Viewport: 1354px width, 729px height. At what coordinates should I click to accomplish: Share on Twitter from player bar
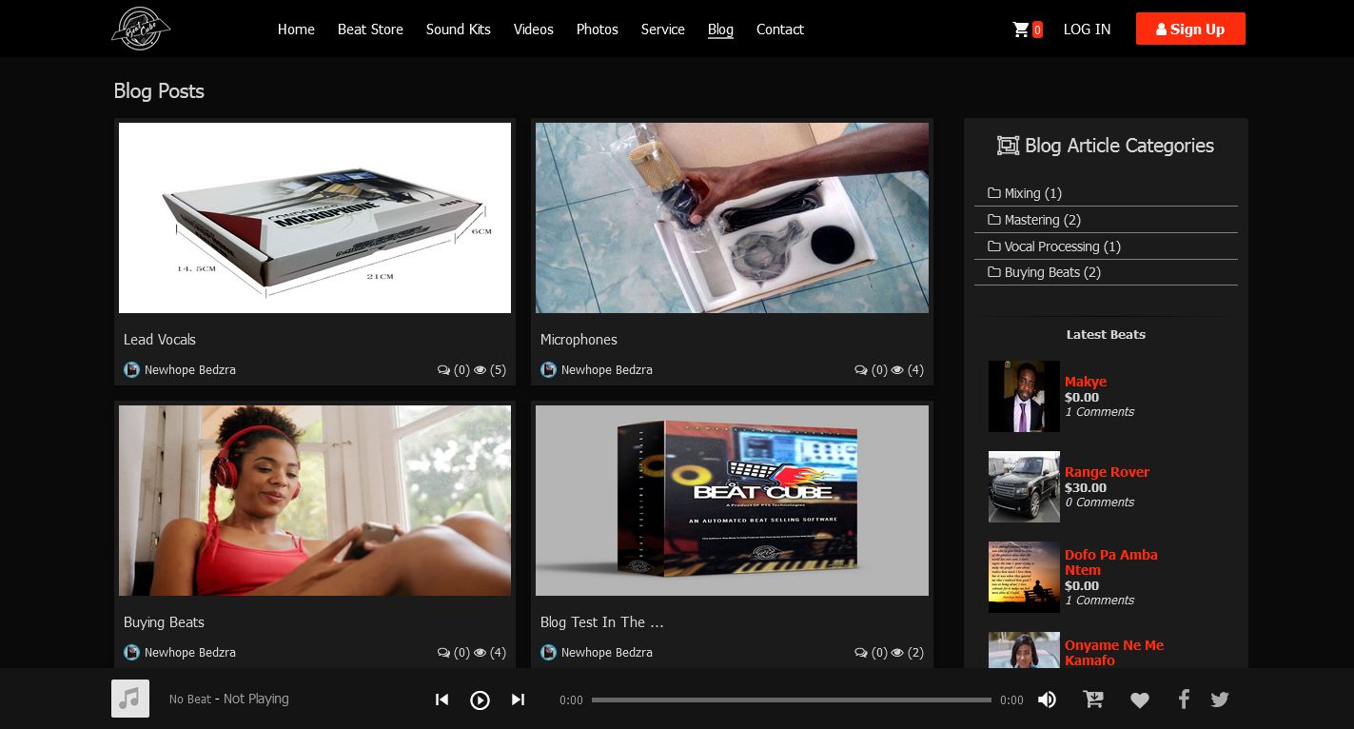[1220, 699]
